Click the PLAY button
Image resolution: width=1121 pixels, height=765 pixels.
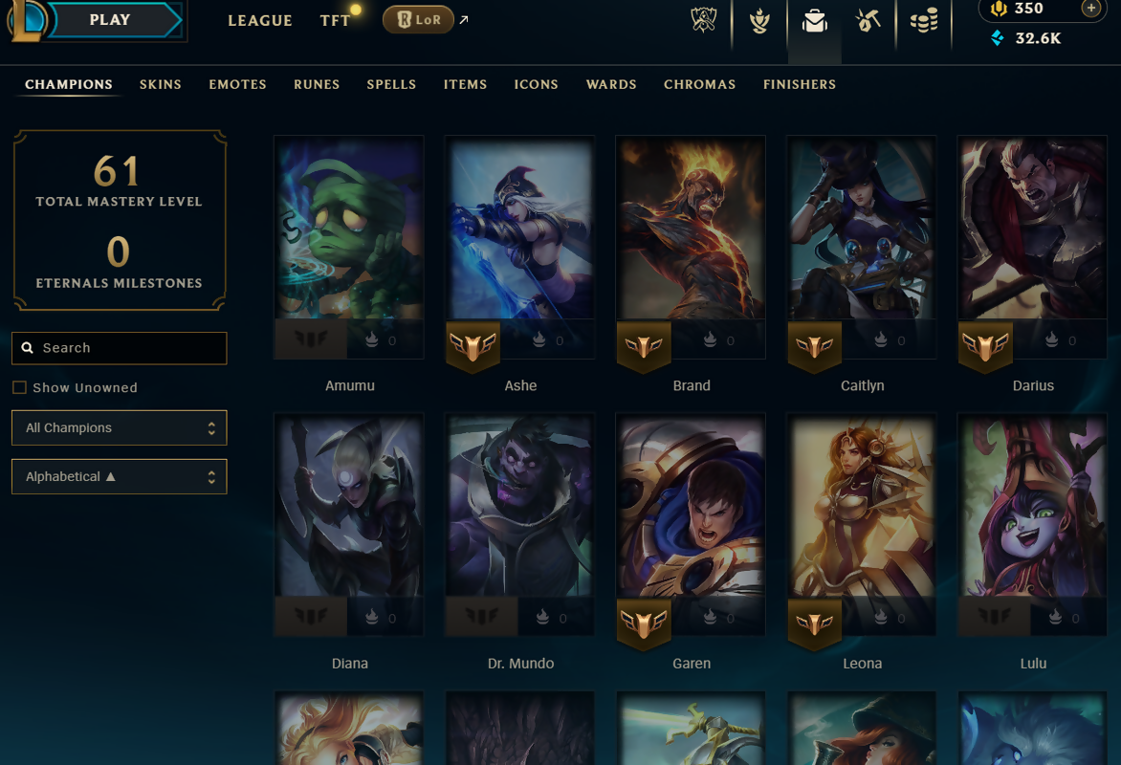click(110, 20)
